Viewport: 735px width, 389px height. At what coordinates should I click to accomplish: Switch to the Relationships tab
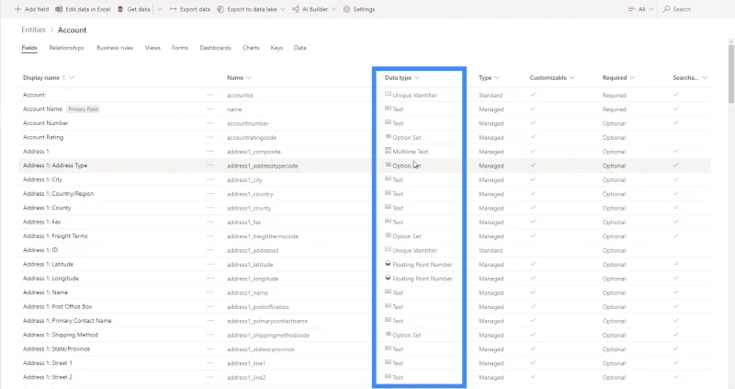(66, 48)
